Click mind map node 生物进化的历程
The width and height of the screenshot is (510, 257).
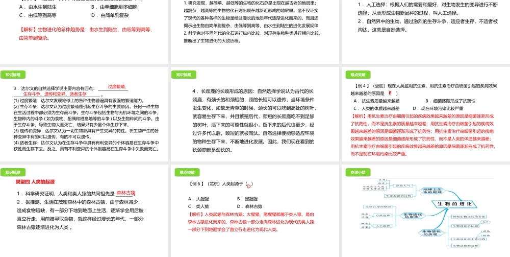pos(431,232)
